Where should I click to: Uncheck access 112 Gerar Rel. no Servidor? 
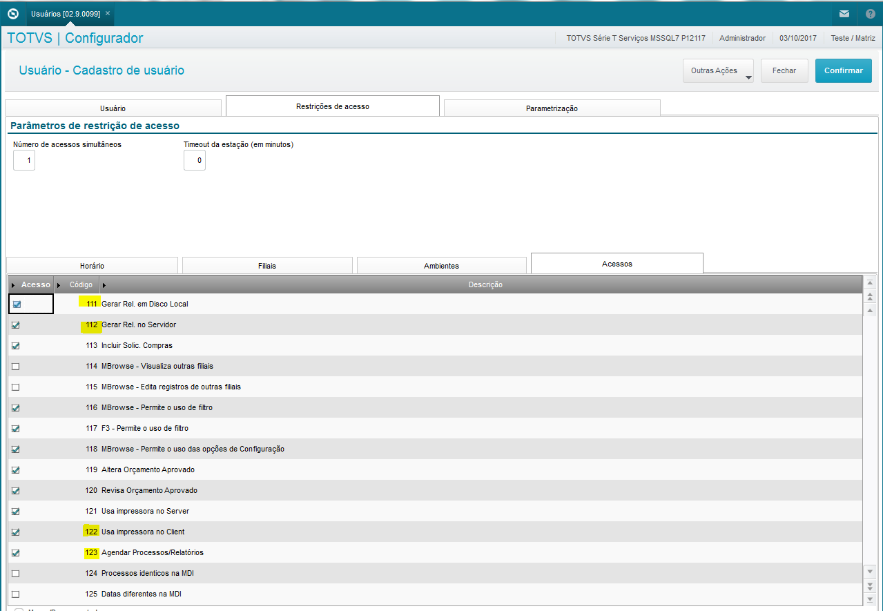[16, 324]
